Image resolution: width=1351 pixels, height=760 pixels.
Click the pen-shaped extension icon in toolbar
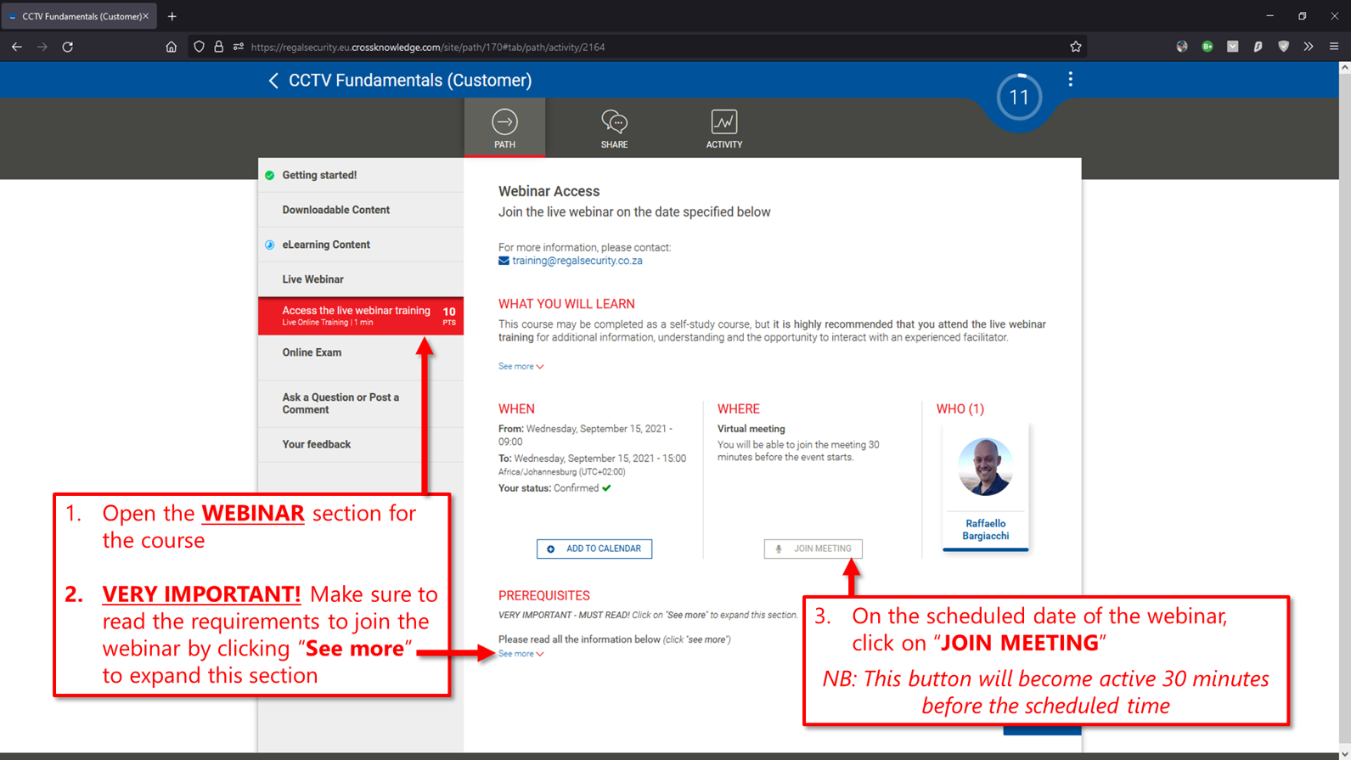pyautogui.click(x=1258, y=47)
